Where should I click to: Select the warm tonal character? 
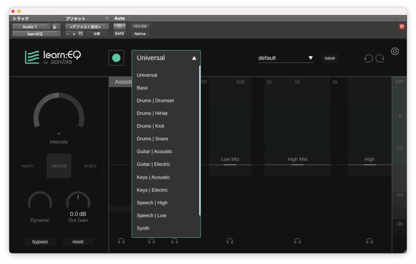click(x=28, y=166)
